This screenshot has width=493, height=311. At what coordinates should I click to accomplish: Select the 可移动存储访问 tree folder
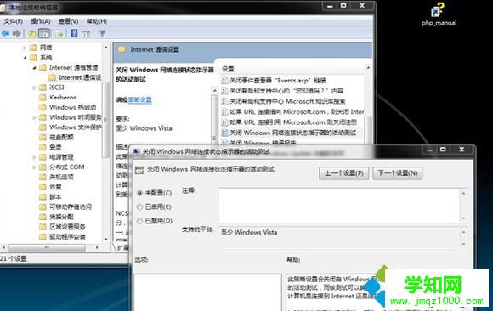[x=71, y=207]
